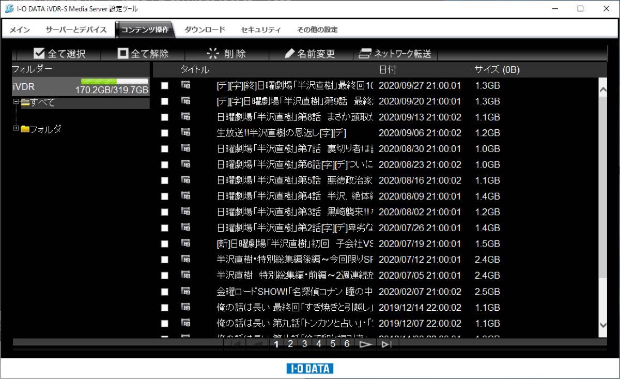This screenshot has height=379, width=620.
Task: Click the 削除 delete button
Action: pyautogui.click(x=227, y=54)
